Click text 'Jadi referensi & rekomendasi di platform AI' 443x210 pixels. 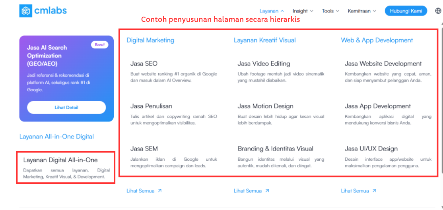click(x=58, y=79)
